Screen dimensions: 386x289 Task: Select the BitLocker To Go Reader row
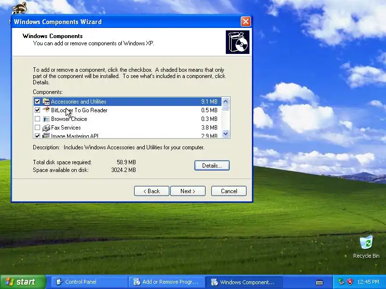127,110
